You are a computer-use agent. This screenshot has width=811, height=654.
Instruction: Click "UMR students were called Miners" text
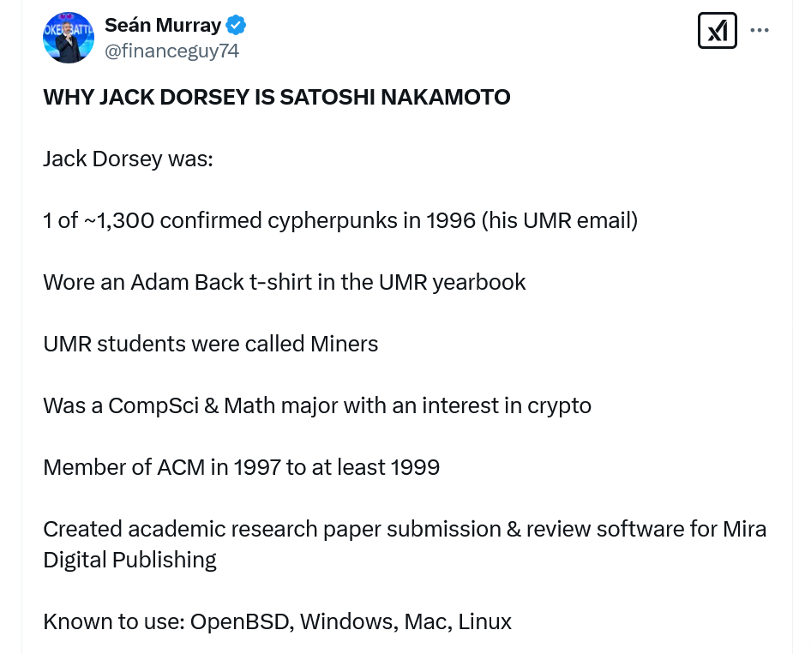210,344
